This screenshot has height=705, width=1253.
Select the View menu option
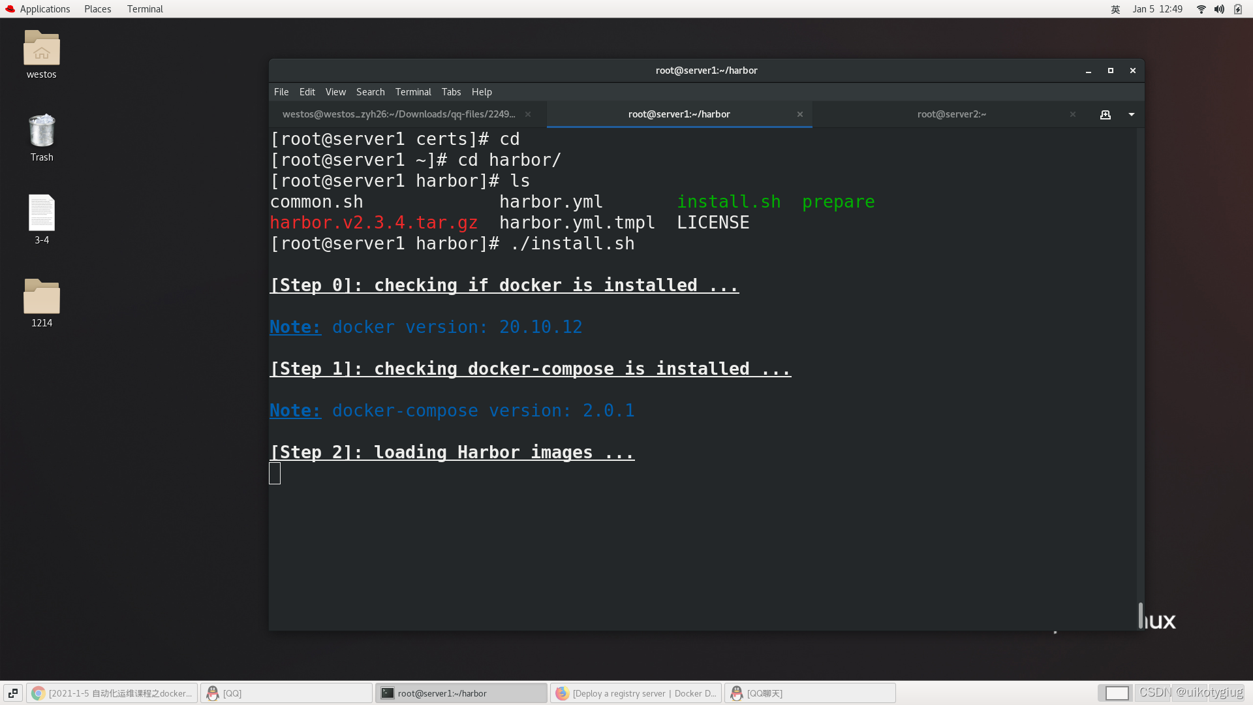(335, 91)
